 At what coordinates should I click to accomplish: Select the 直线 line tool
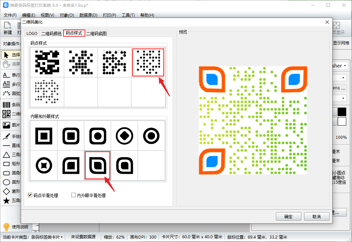(x=11, y=146)
